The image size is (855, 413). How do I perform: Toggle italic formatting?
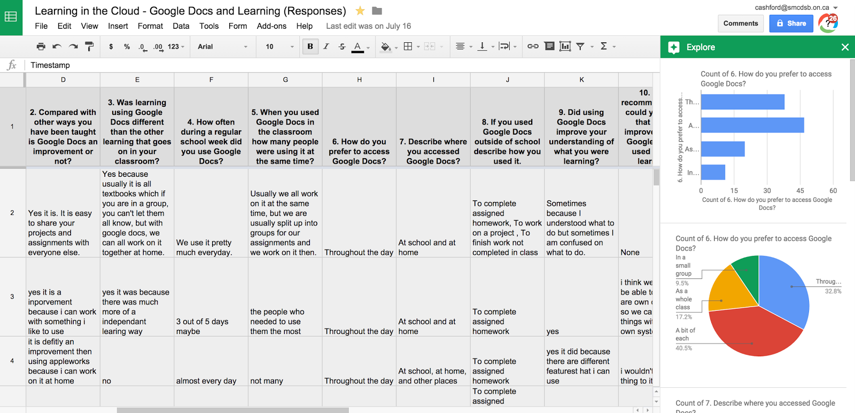coord(326,46)
